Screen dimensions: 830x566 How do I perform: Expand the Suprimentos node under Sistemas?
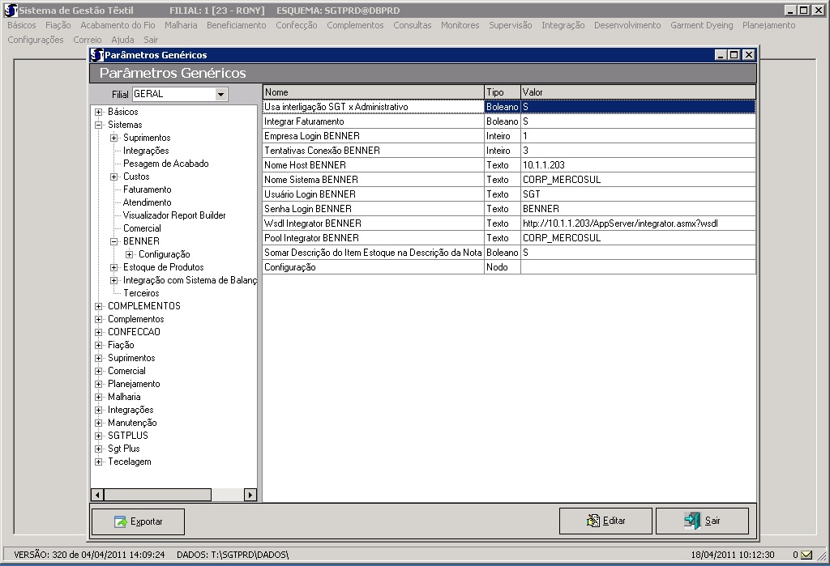(114, 138)
